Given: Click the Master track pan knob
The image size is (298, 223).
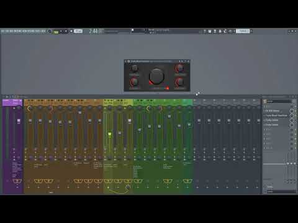Looking at the screenshot, I should coord(19,108).
